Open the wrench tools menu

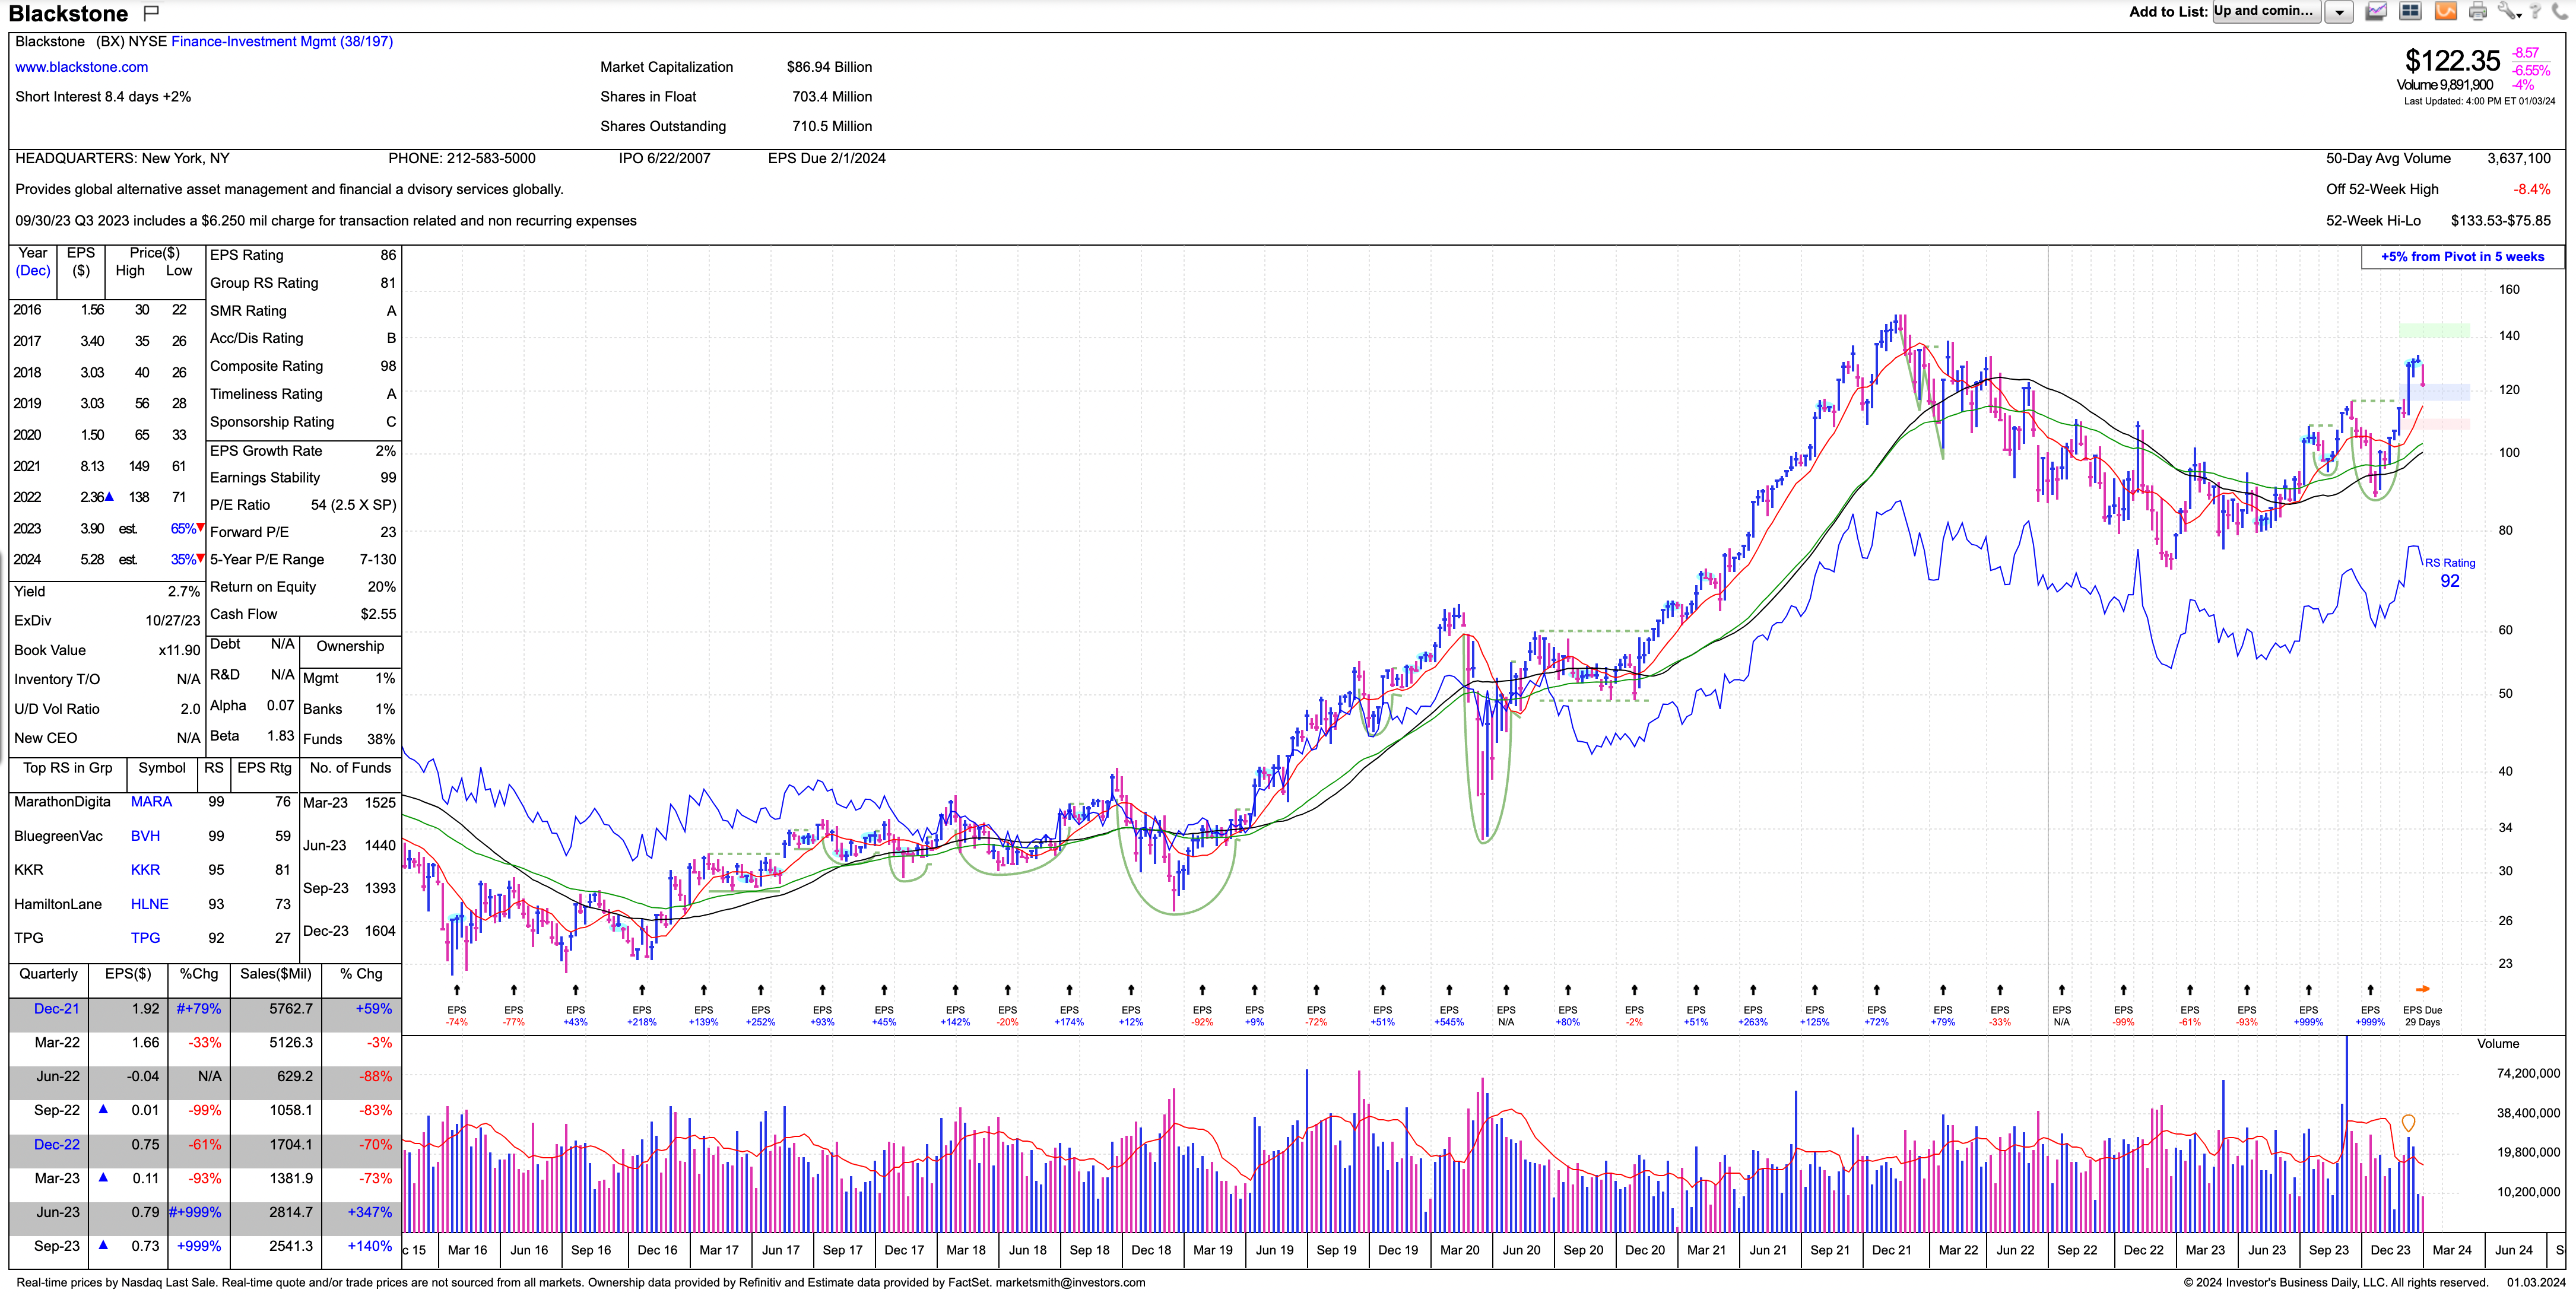2509,12
